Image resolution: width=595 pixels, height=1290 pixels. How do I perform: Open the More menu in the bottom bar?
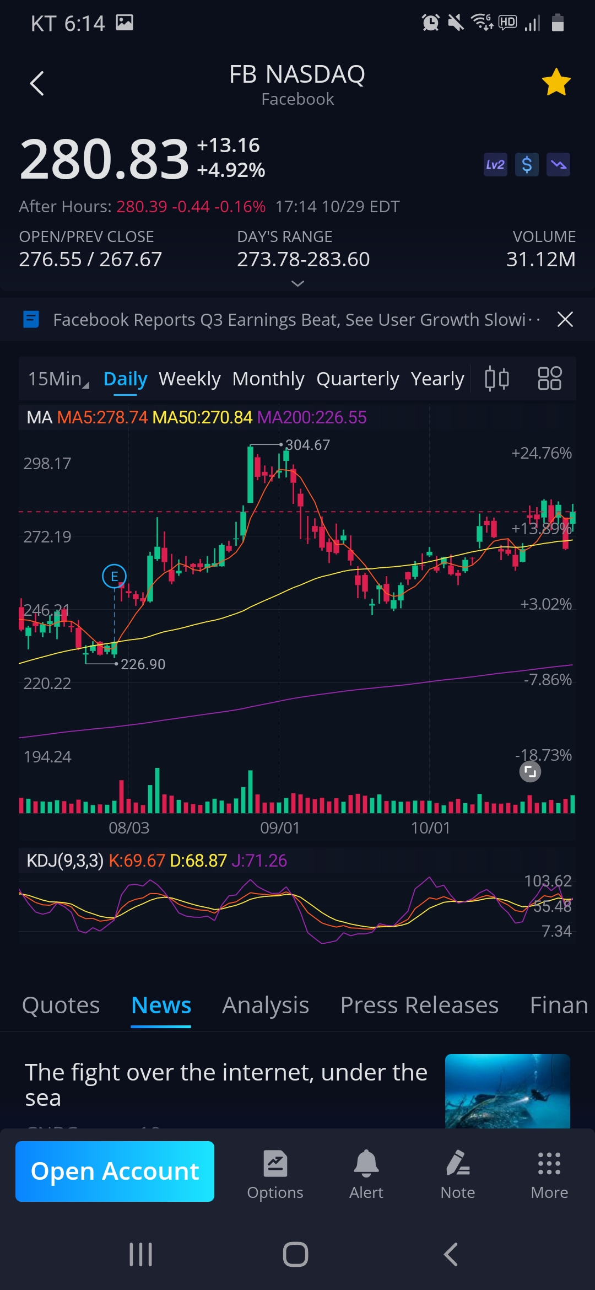click(x=549, y=1174)
